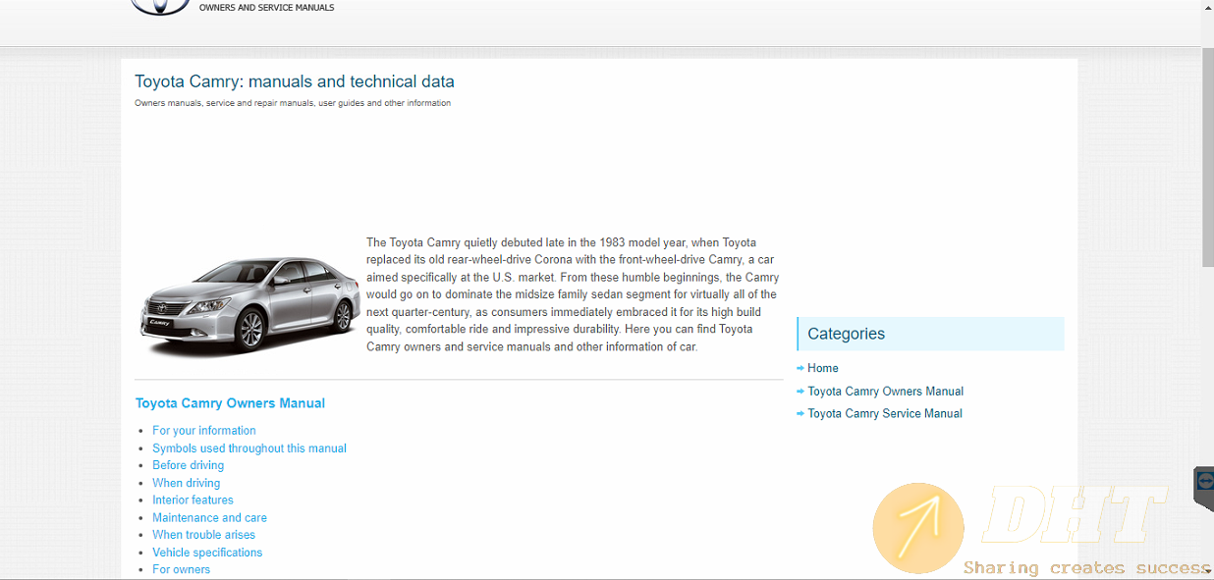Open the For your information link
This screenshot has width=1214, height=580.
pyautogui.click(x=204, y=431)
